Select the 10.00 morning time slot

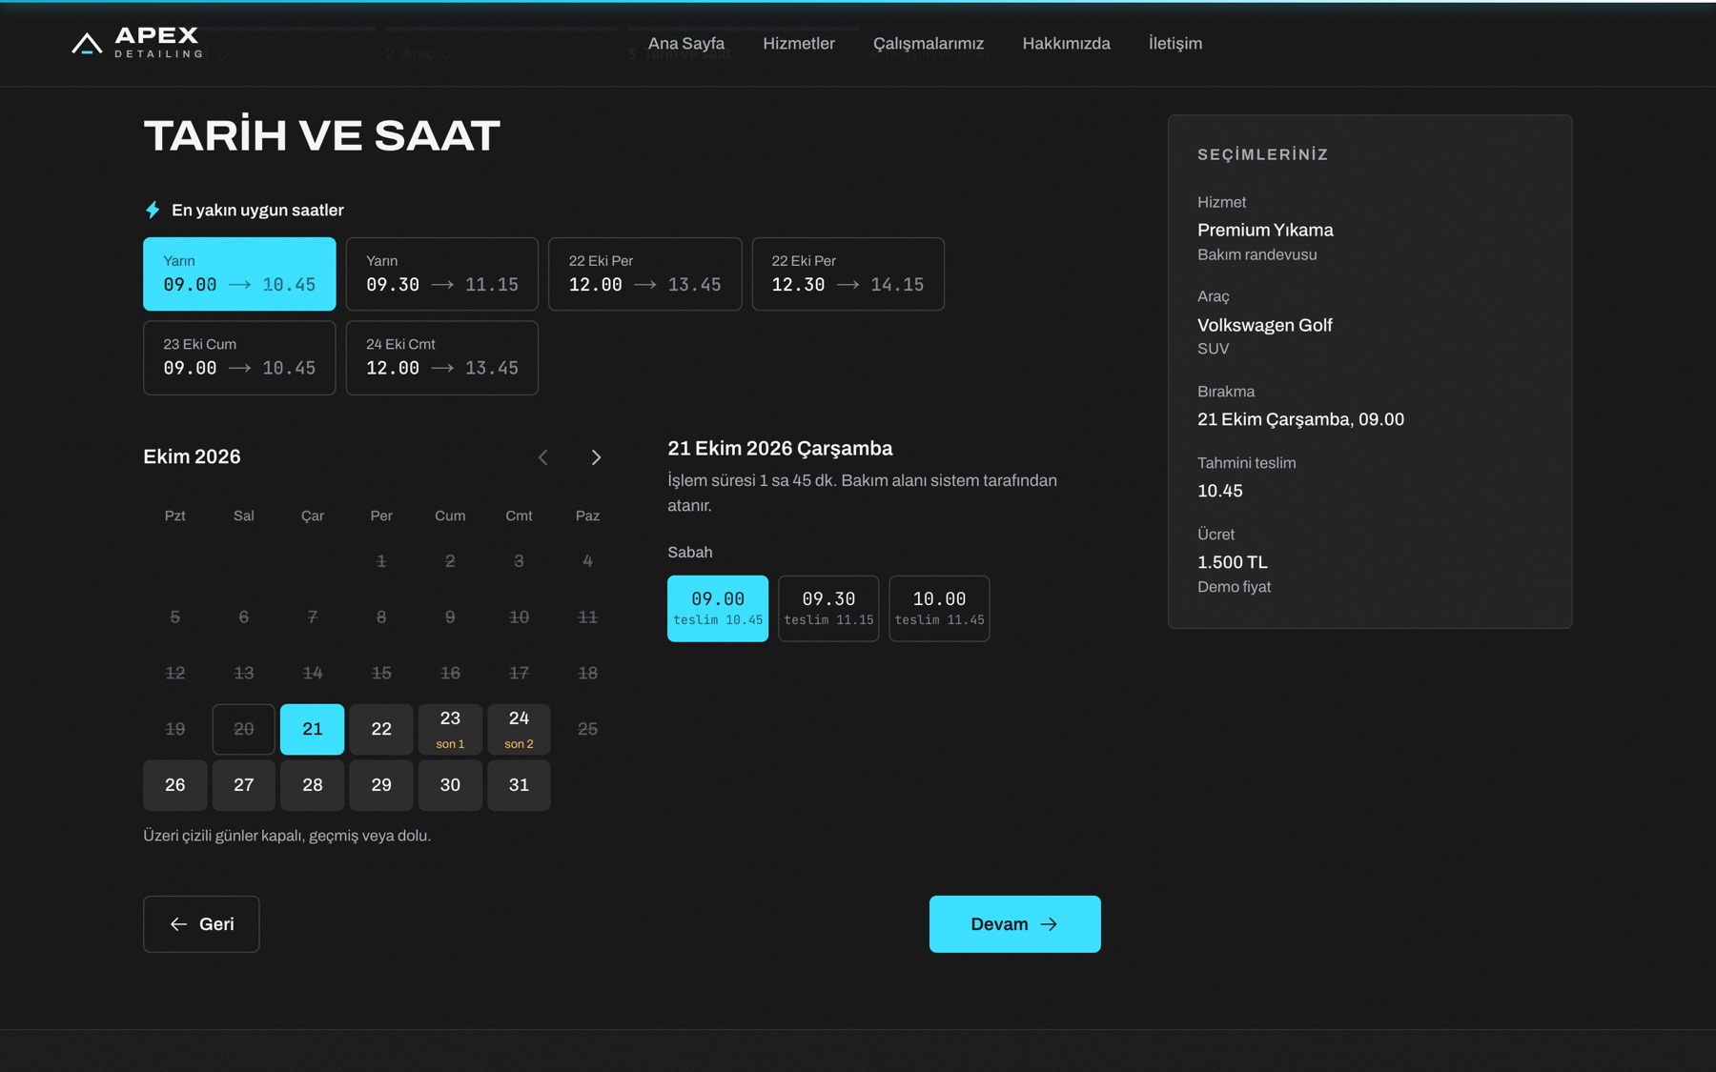coord(939,608)
